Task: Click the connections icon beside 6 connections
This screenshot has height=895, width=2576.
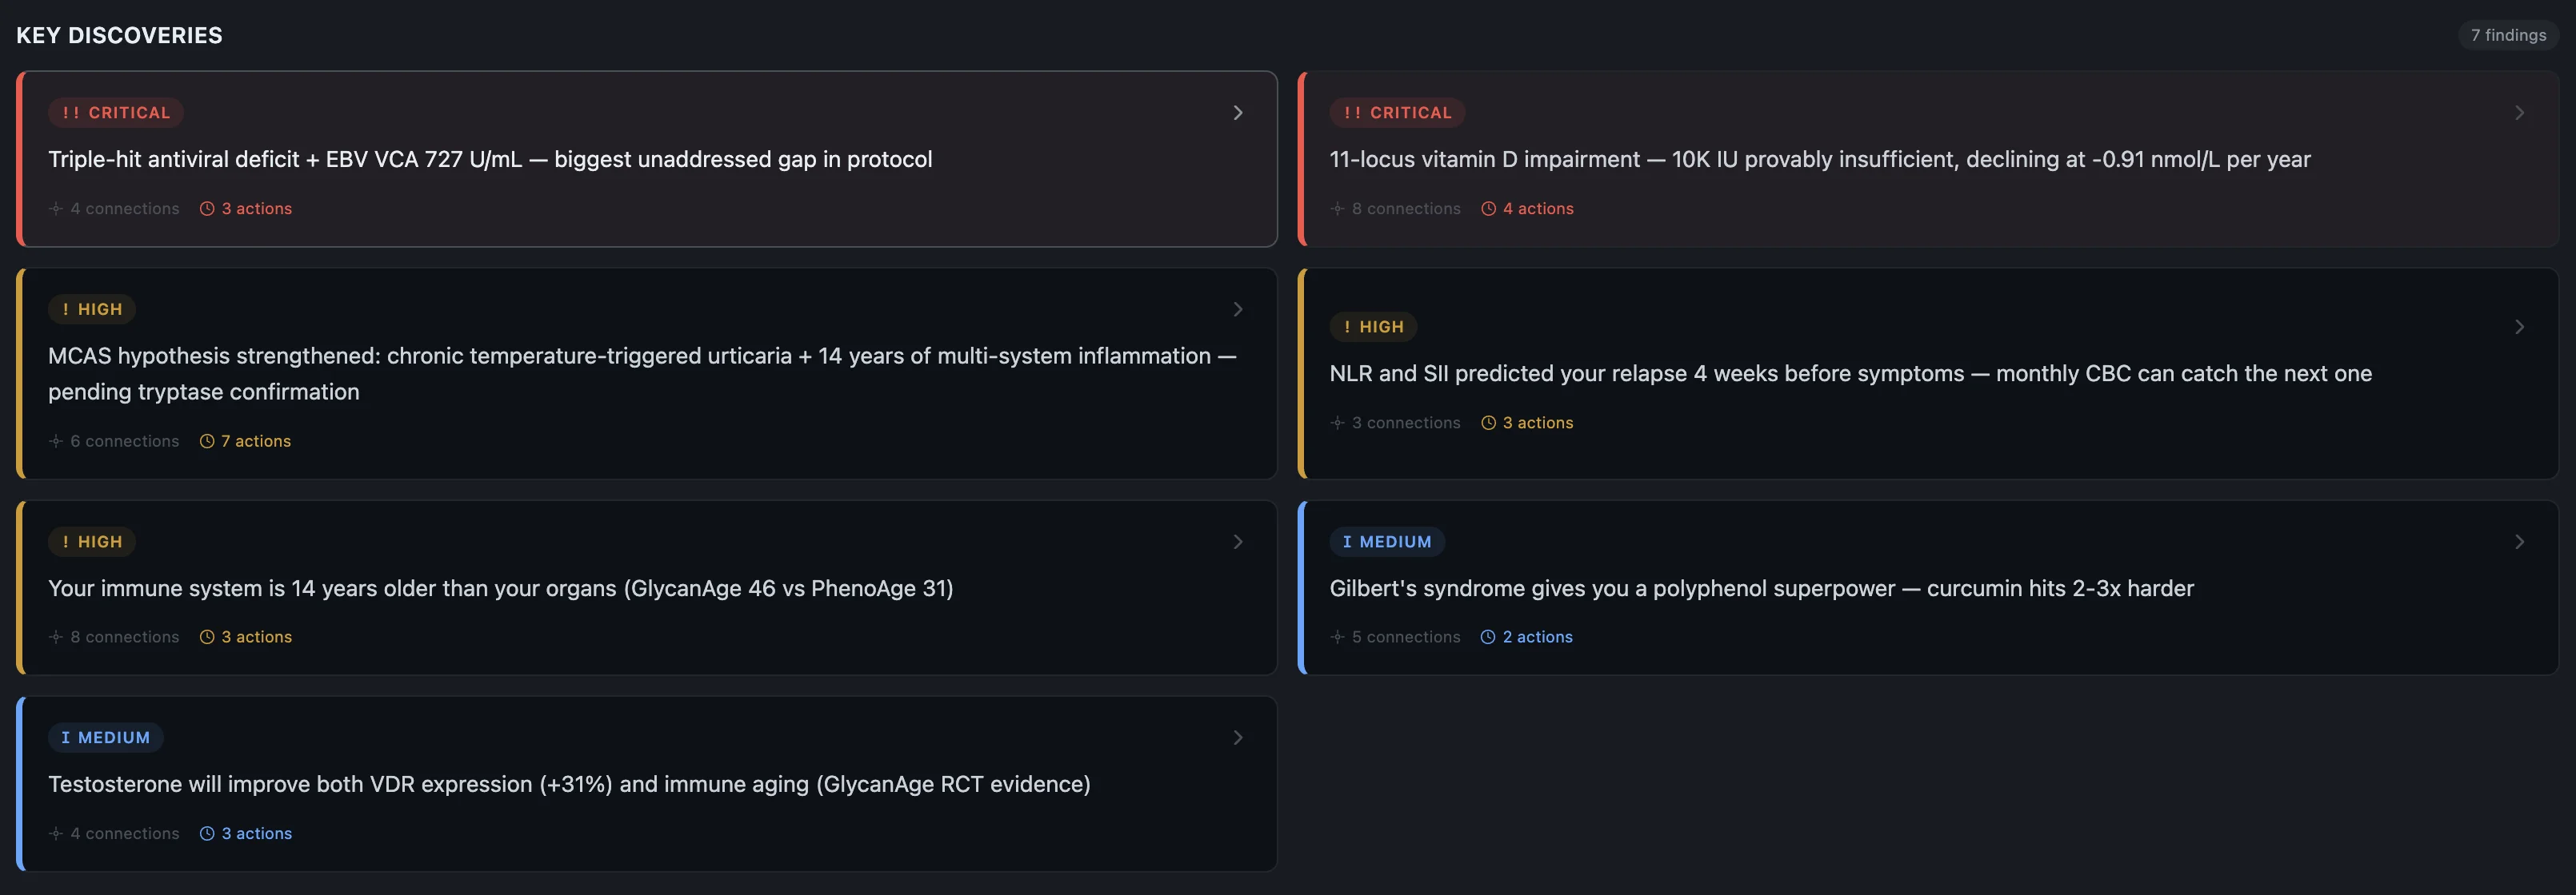Action: [56, 441]
